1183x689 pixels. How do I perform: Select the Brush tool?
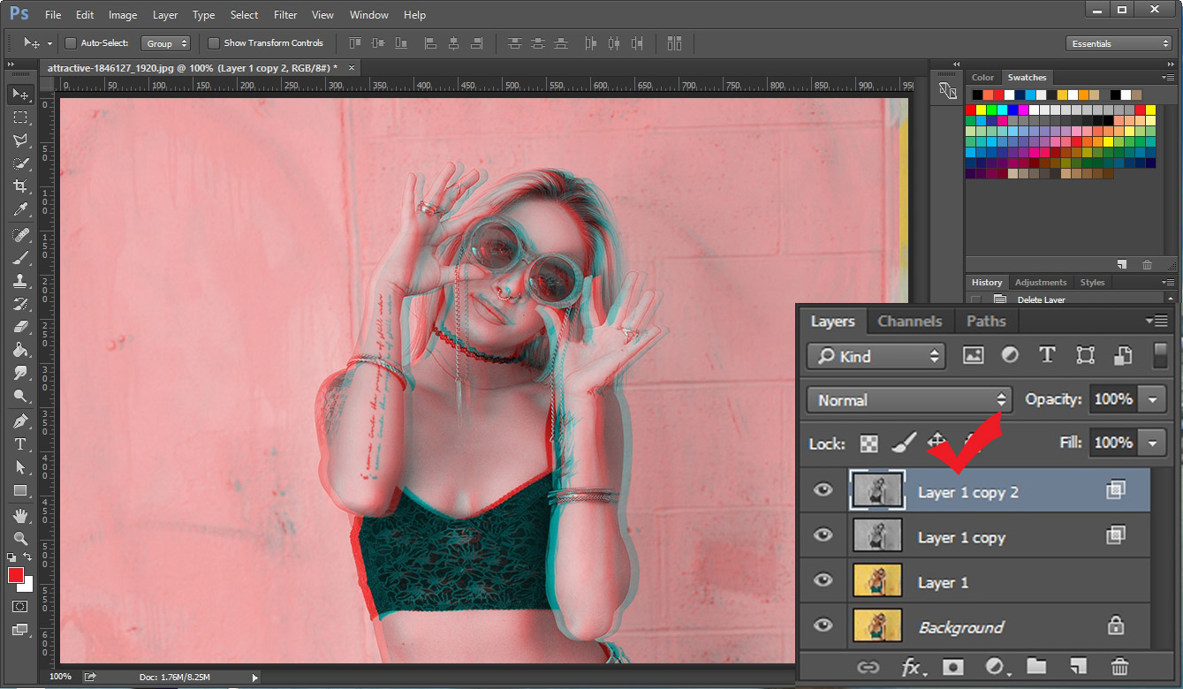tap(20, 258)
